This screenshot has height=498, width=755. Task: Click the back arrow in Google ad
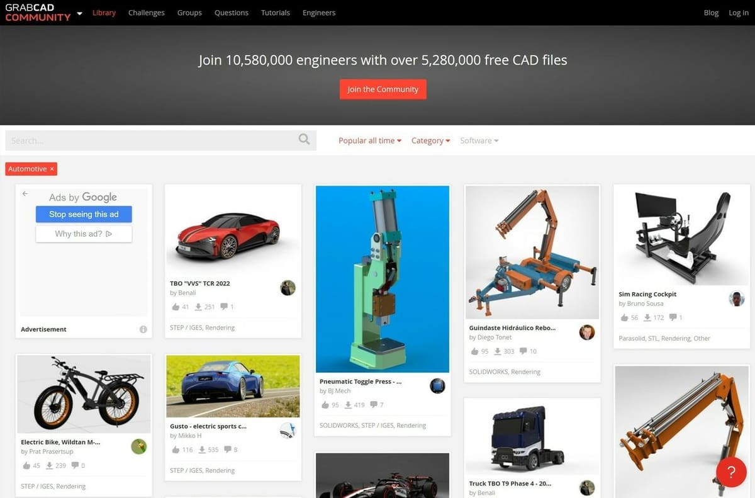point(25,194)
